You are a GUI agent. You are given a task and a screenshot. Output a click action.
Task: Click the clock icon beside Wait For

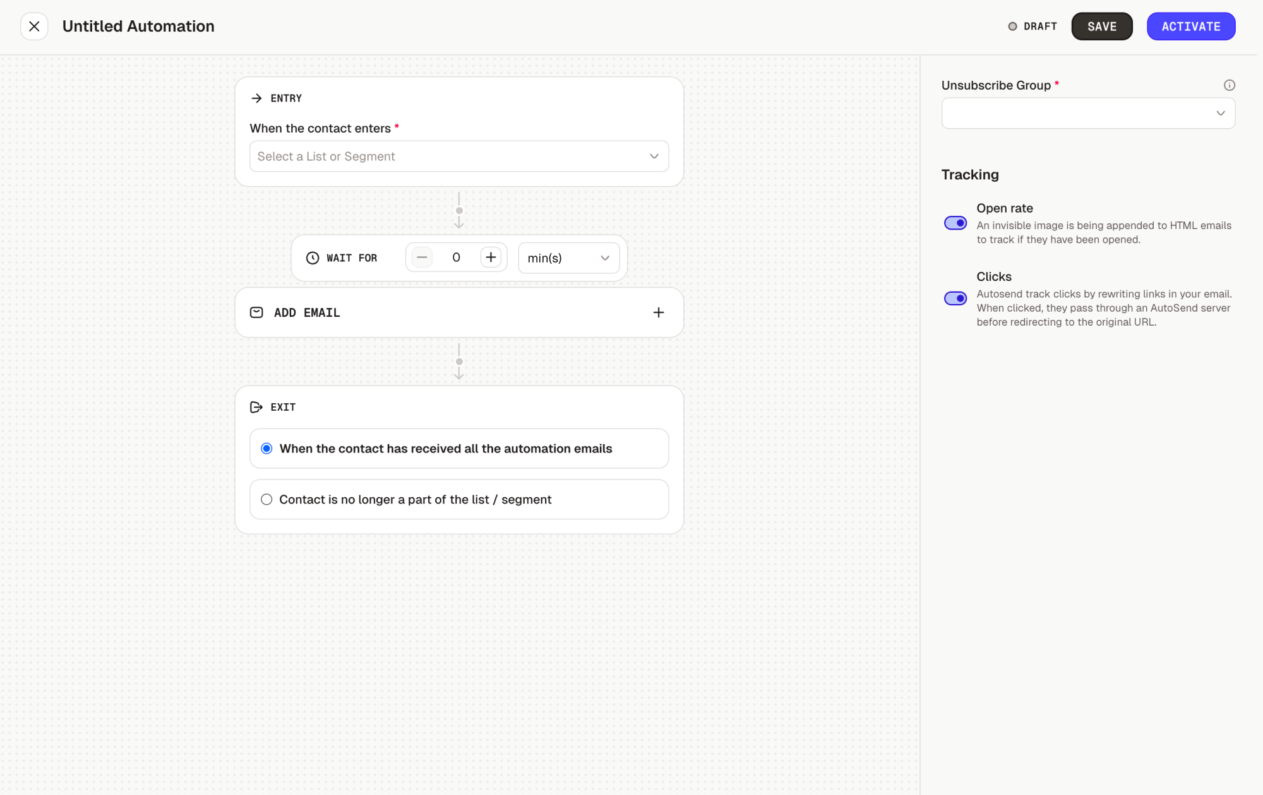[x=313, y=258]
